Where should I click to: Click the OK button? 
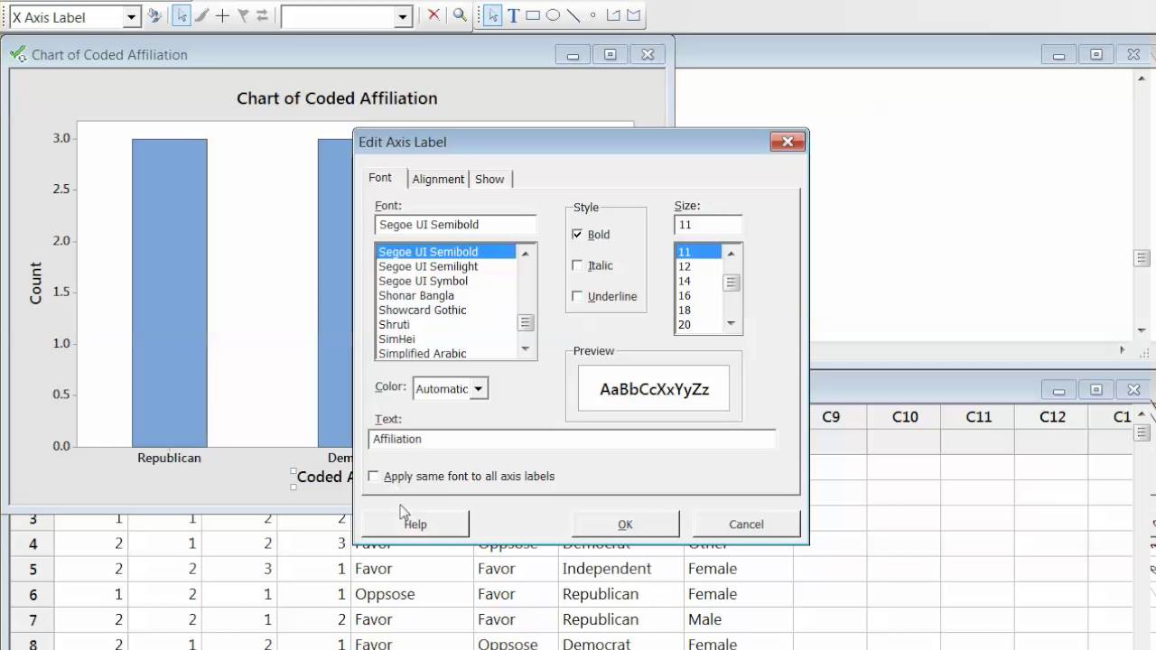pos(625,525)
